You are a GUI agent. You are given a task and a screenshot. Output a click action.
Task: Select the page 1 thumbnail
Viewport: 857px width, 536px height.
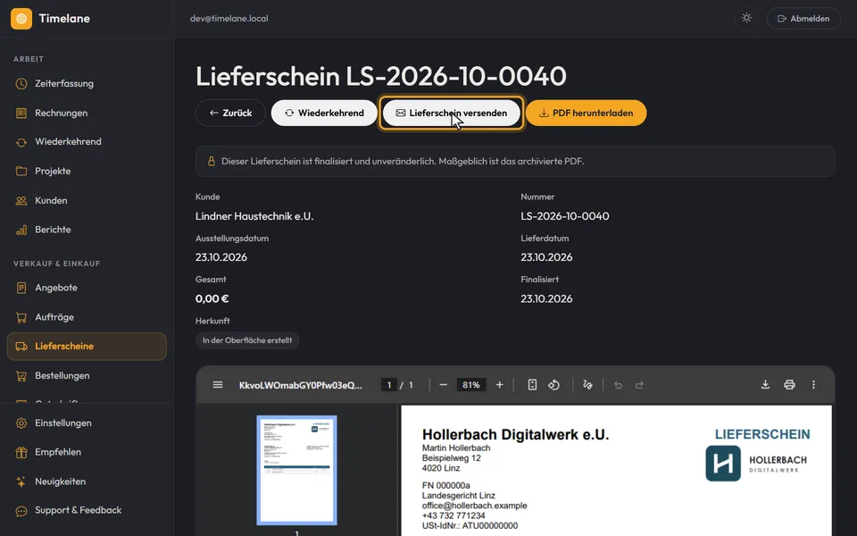click(296, 470)
